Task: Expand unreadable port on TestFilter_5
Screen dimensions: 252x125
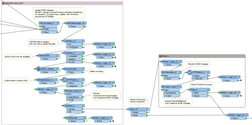Action: point(67,56)
